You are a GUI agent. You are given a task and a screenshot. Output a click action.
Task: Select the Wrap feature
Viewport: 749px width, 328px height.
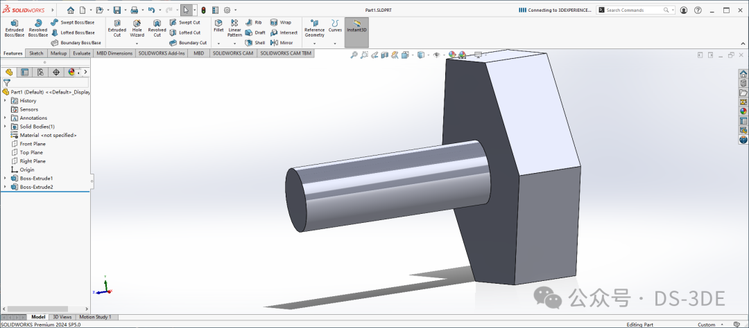pos(280,22)
